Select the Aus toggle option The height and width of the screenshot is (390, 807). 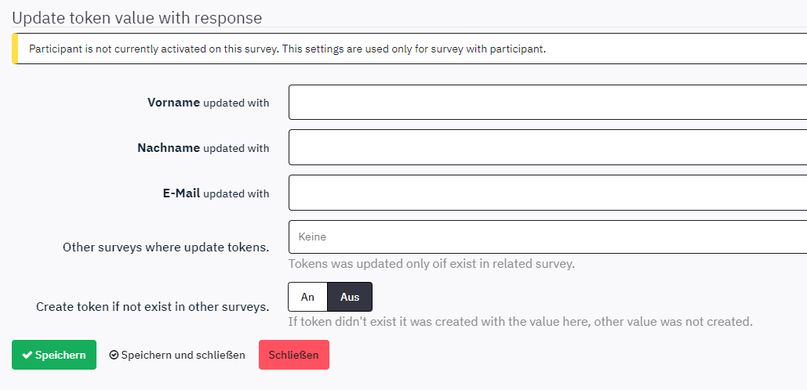[350, 298]
